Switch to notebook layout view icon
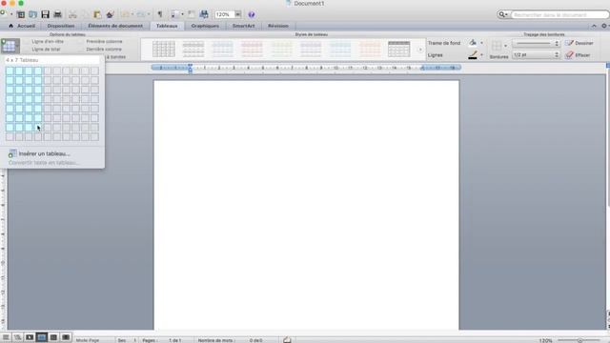 coord(53,337)
